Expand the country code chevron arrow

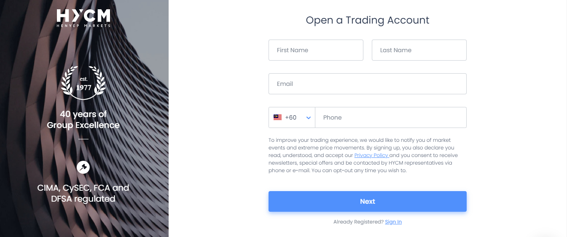tap(309, 118)
